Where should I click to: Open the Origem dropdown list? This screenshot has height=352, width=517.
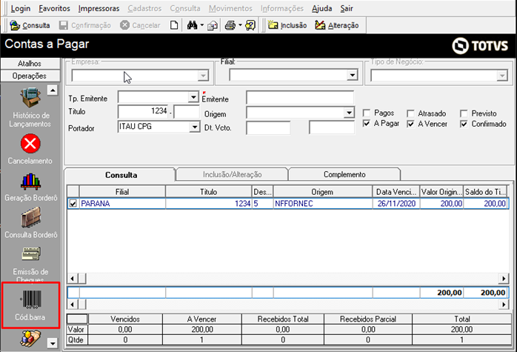pyautogui.click(x=349, y=113)
